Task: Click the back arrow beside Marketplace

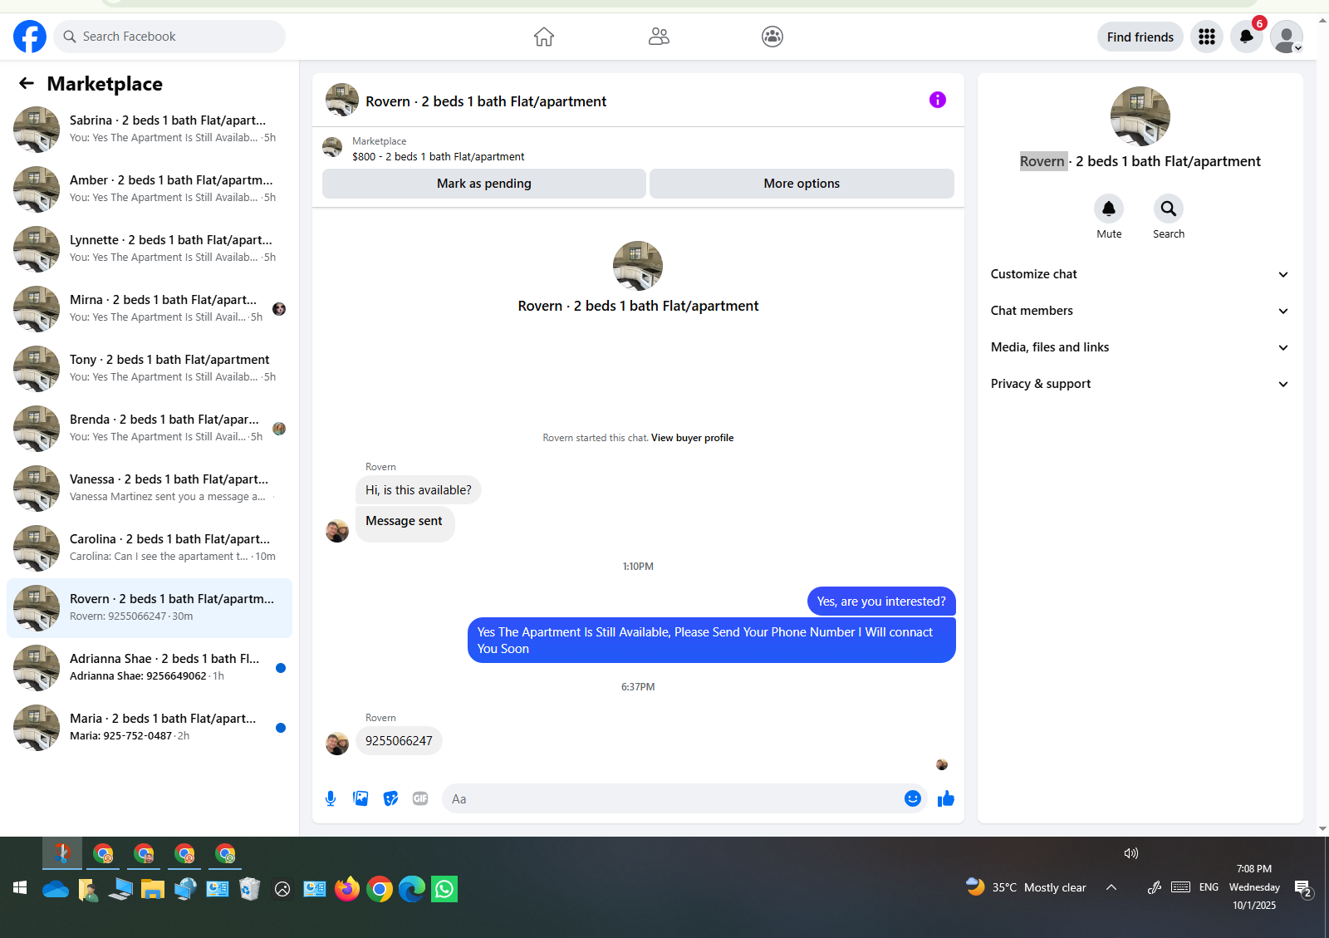Action: click(x=27, y=83)
